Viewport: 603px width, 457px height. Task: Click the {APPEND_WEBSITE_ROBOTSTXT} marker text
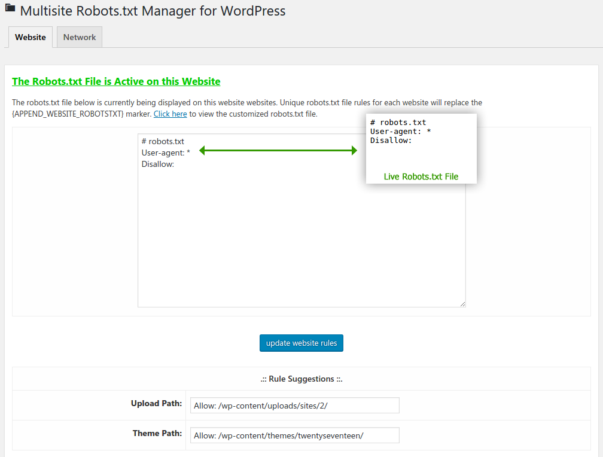click(68, 114)
